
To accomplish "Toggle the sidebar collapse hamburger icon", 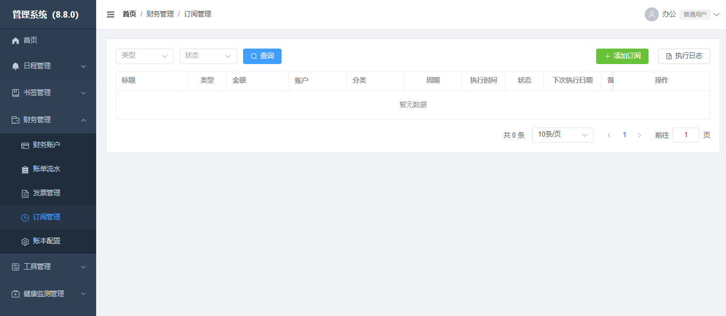I will click(111, 14).
